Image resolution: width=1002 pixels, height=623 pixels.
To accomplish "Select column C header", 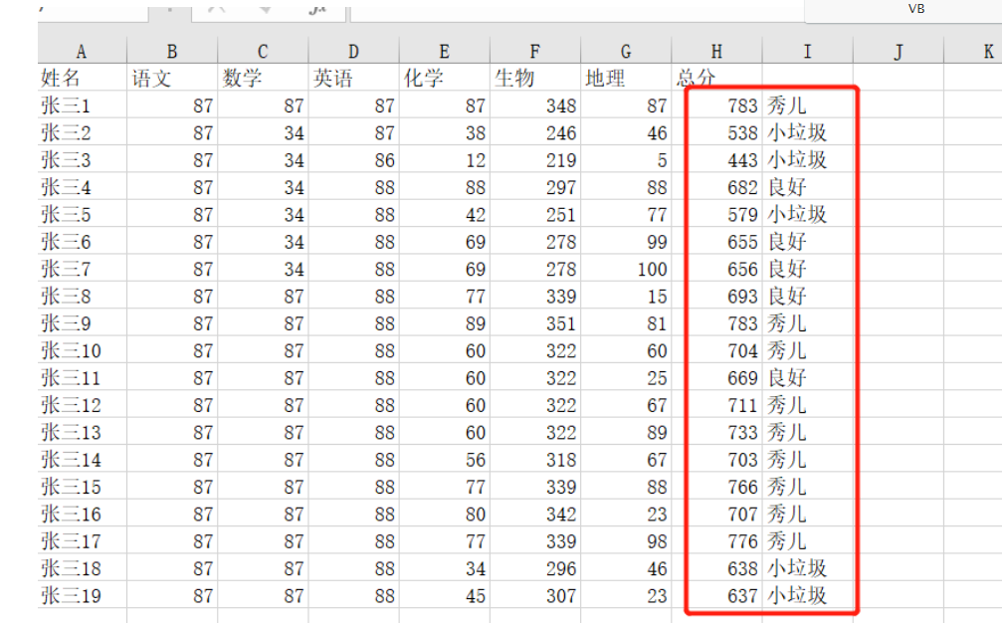I will click(x=263, y=51).
